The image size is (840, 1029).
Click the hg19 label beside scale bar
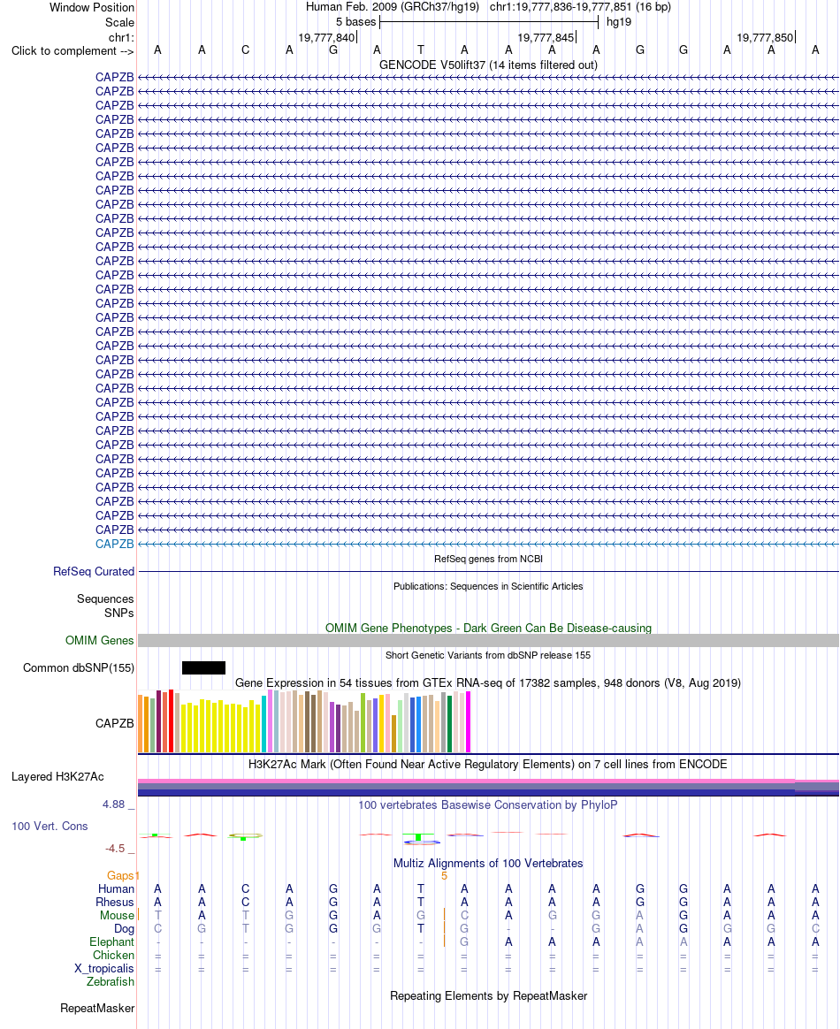tap(619, 22)
